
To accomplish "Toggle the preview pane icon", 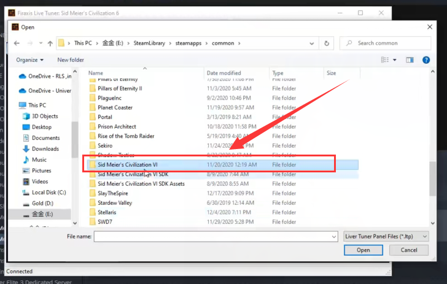I will pyautogui.click(x=410, y=60).
